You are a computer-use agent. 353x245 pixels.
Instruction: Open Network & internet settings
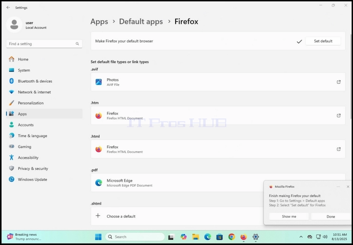point(44,92)
